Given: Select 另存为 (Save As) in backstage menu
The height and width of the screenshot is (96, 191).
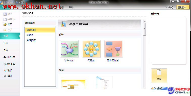Looking at the screenshot, I should click(10, 19).
